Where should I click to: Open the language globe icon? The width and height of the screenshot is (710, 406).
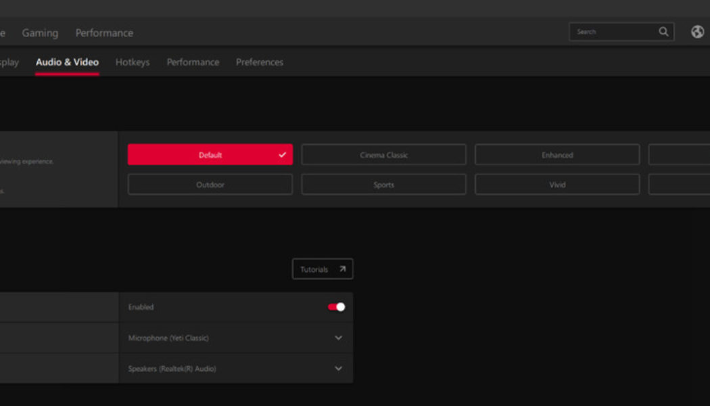(697, 31)
